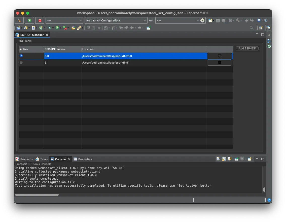Viewport: 286px width, 222px height.
Task: Set ESP-IDF 5.1 as active via radio
Action: 21,62
